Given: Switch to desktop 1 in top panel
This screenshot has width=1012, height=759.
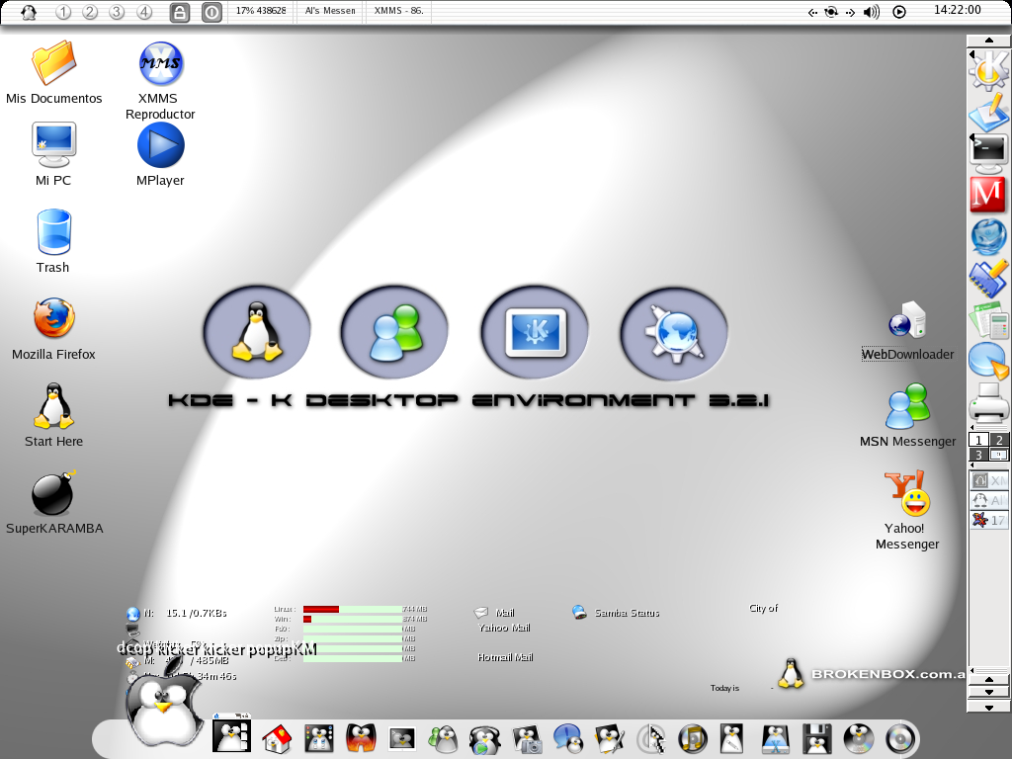Looking at the screenshot, I should pyautogui.click(x=63, y=12).
